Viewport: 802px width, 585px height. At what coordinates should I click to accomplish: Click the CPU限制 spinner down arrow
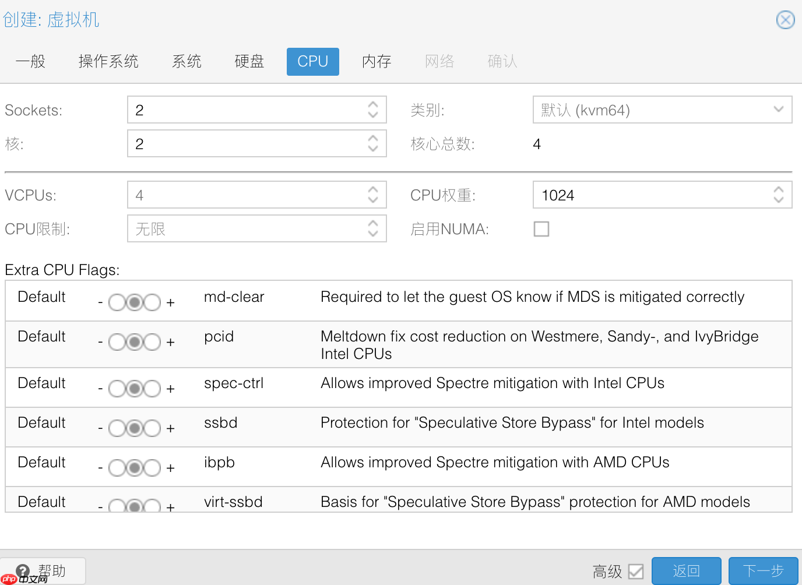click(373, 233)
